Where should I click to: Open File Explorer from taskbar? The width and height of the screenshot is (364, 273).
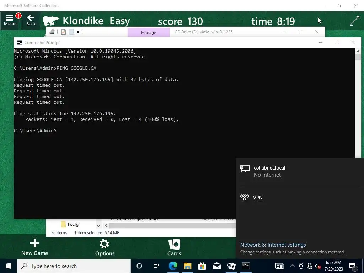coord(188,266)
